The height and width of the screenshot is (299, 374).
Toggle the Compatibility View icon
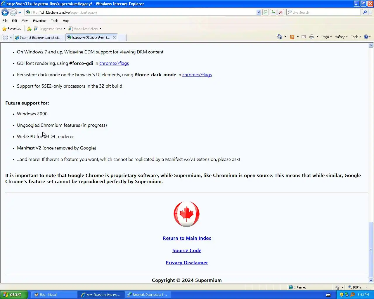(x=266, y=12)
